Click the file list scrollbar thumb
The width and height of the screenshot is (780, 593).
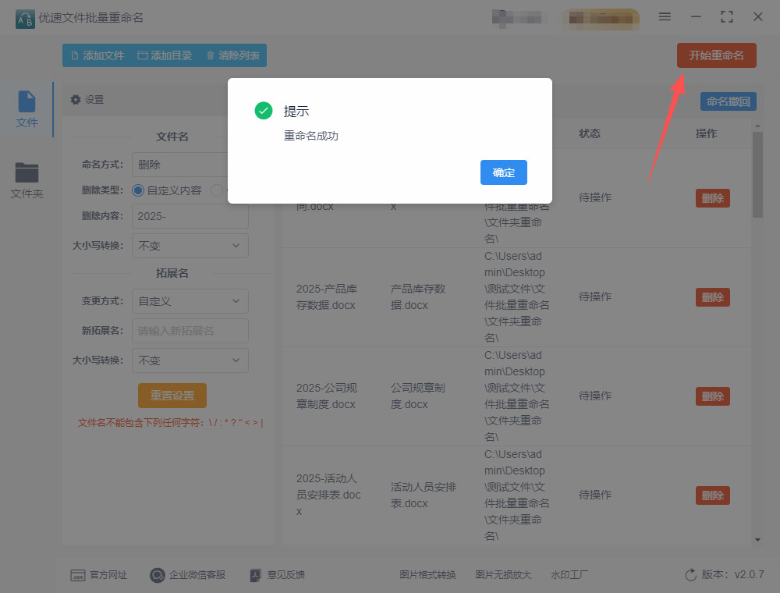pos(757,175)
